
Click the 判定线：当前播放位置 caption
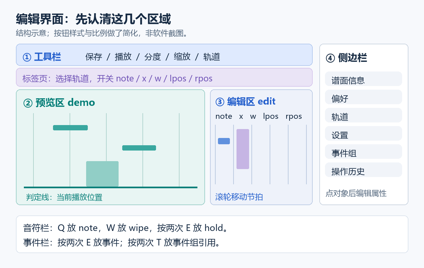pos(64,198)
